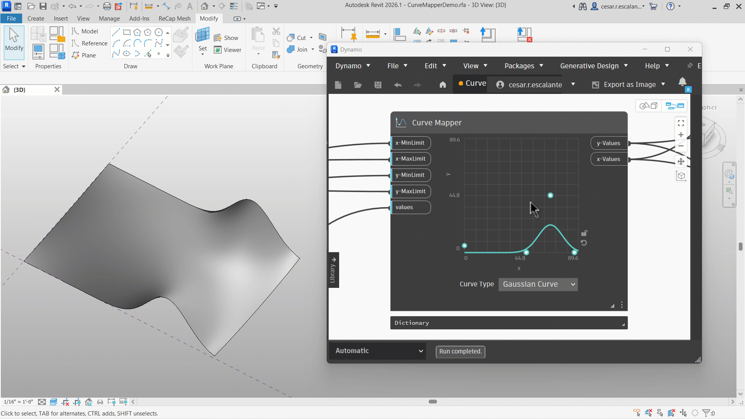745x419 pixels.
Task: Expand the Library side panel button
Action: pos(333,270)
